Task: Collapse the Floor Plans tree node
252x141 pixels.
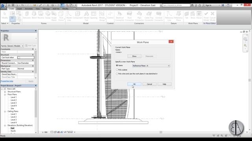Action: [x=5, y=94]
